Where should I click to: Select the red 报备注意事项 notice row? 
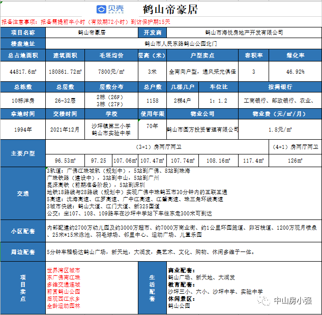click(x=86, y=22)
